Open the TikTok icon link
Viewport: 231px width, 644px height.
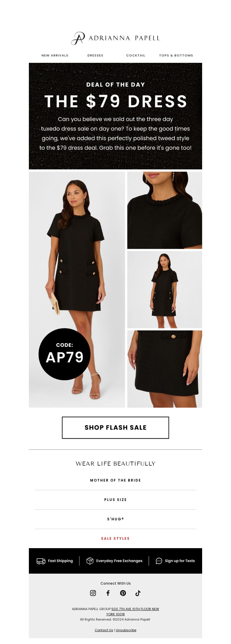138,593
